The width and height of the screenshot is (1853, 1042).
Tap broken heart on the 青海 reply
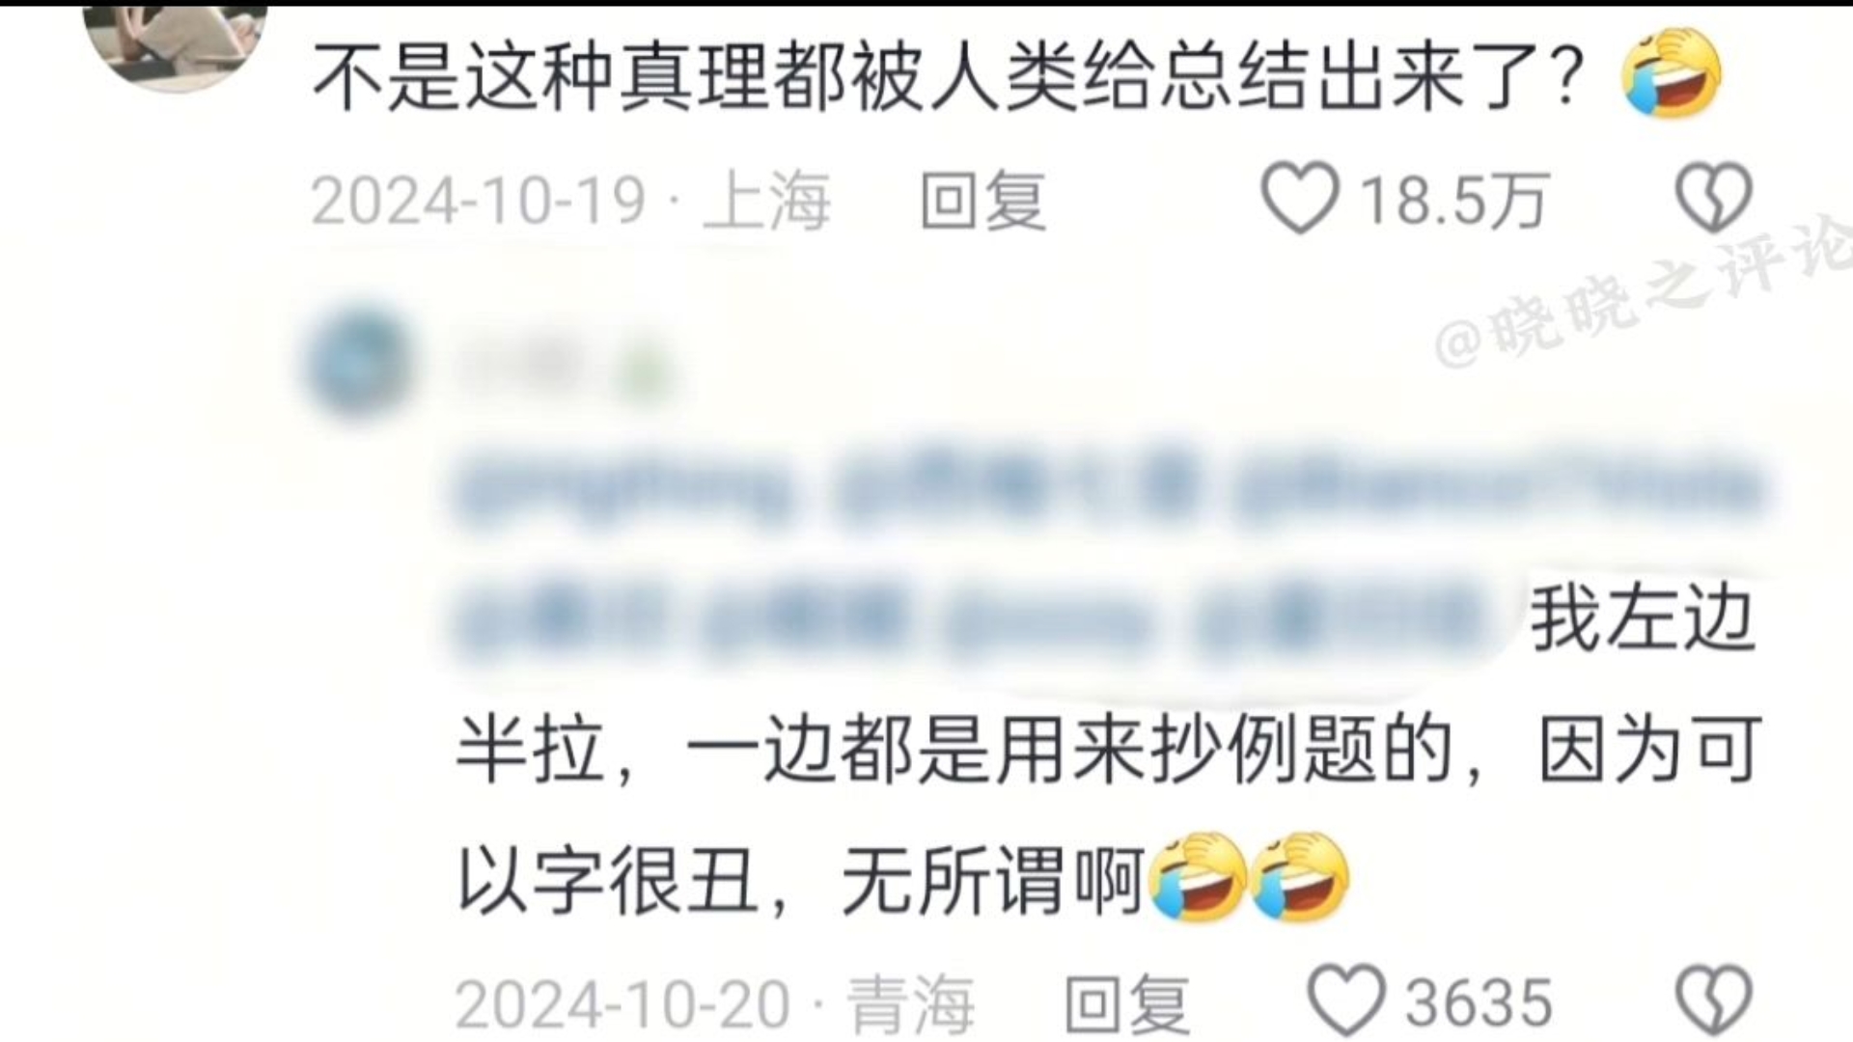(1714, 1001)
